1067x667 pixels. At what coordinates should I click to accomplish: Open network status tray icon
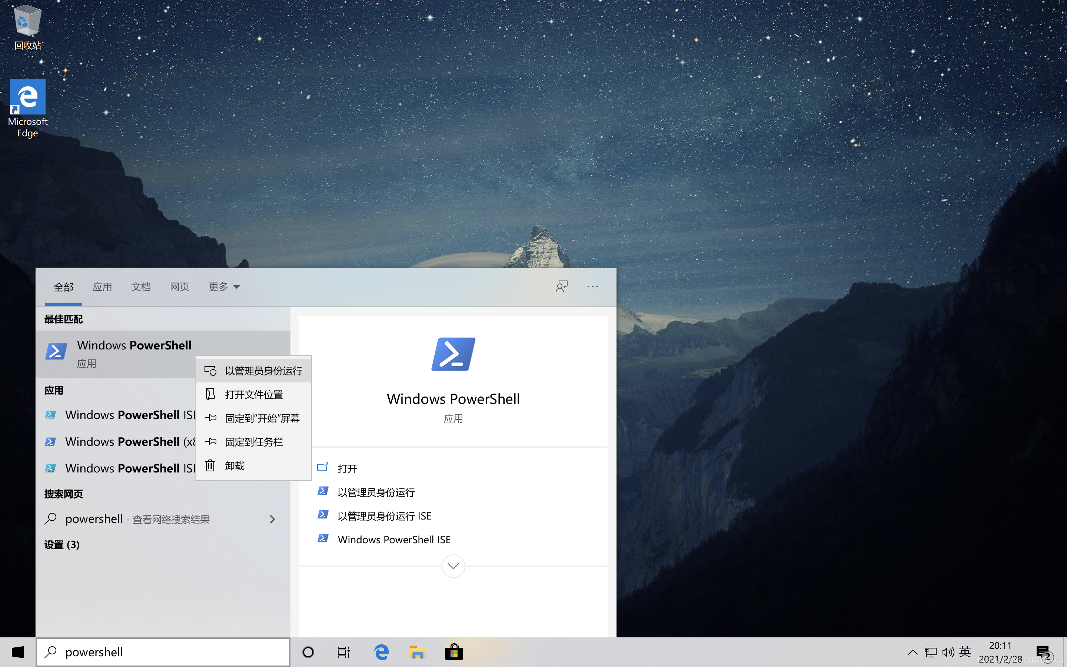point(930,652)
